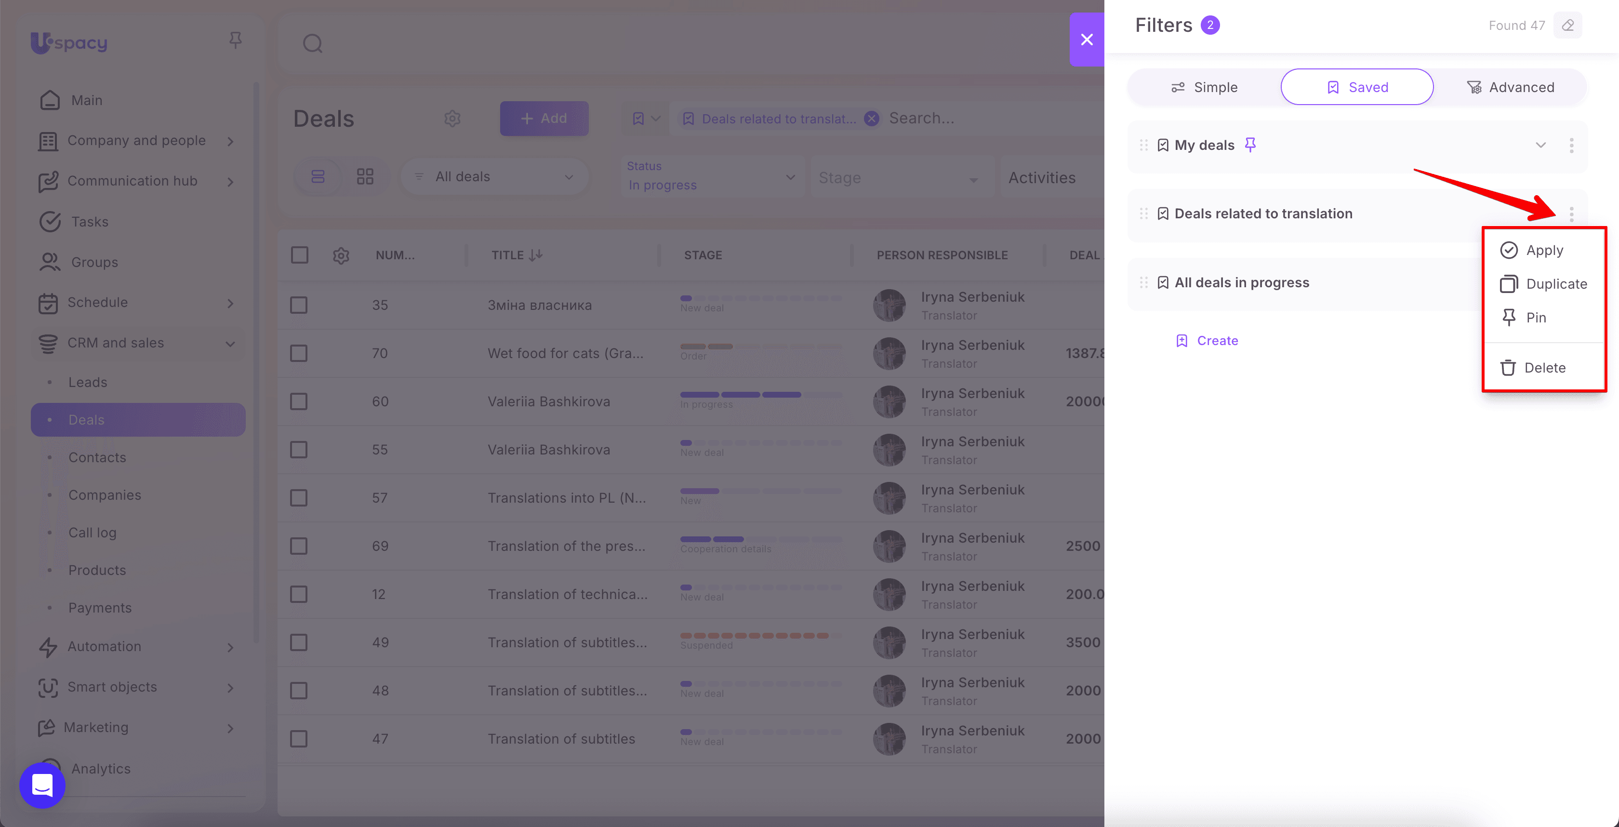Click the Add deal button
The height and width of the screenshot is (827, 1619).
544,118
